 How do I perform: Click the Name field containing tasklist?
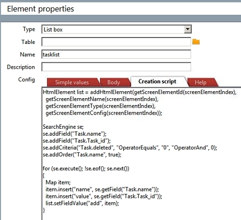(x=116, y=54)
